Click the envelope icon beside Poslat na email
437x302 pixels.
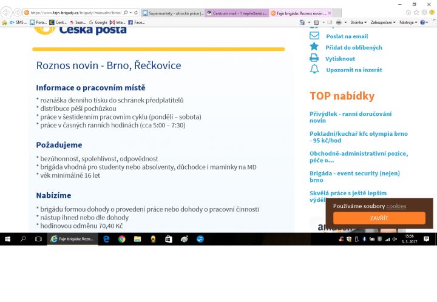(314, 36)
